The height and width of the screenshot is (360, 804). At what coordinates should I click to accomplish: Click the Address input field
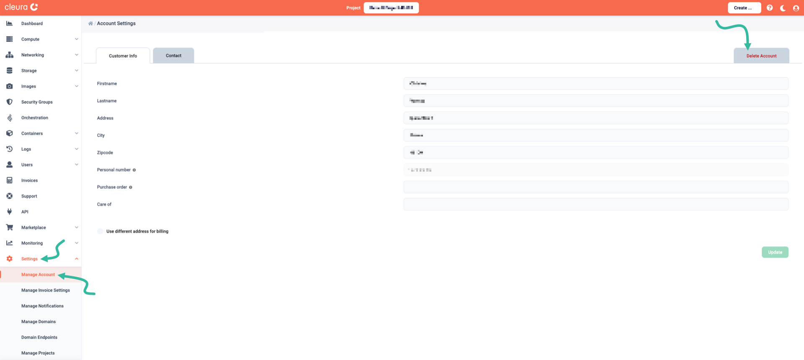(x=596, y=118)
